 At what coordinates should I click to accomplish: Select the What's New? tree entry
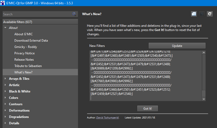click(x=40, y=72)
